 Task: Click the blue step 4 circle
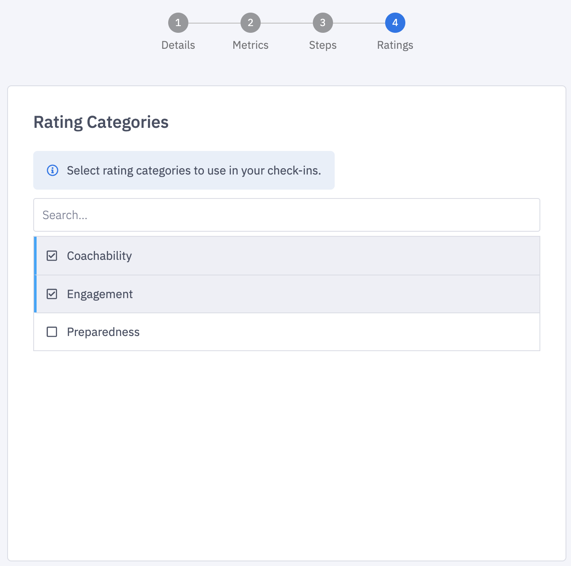[x=395, y=23]
